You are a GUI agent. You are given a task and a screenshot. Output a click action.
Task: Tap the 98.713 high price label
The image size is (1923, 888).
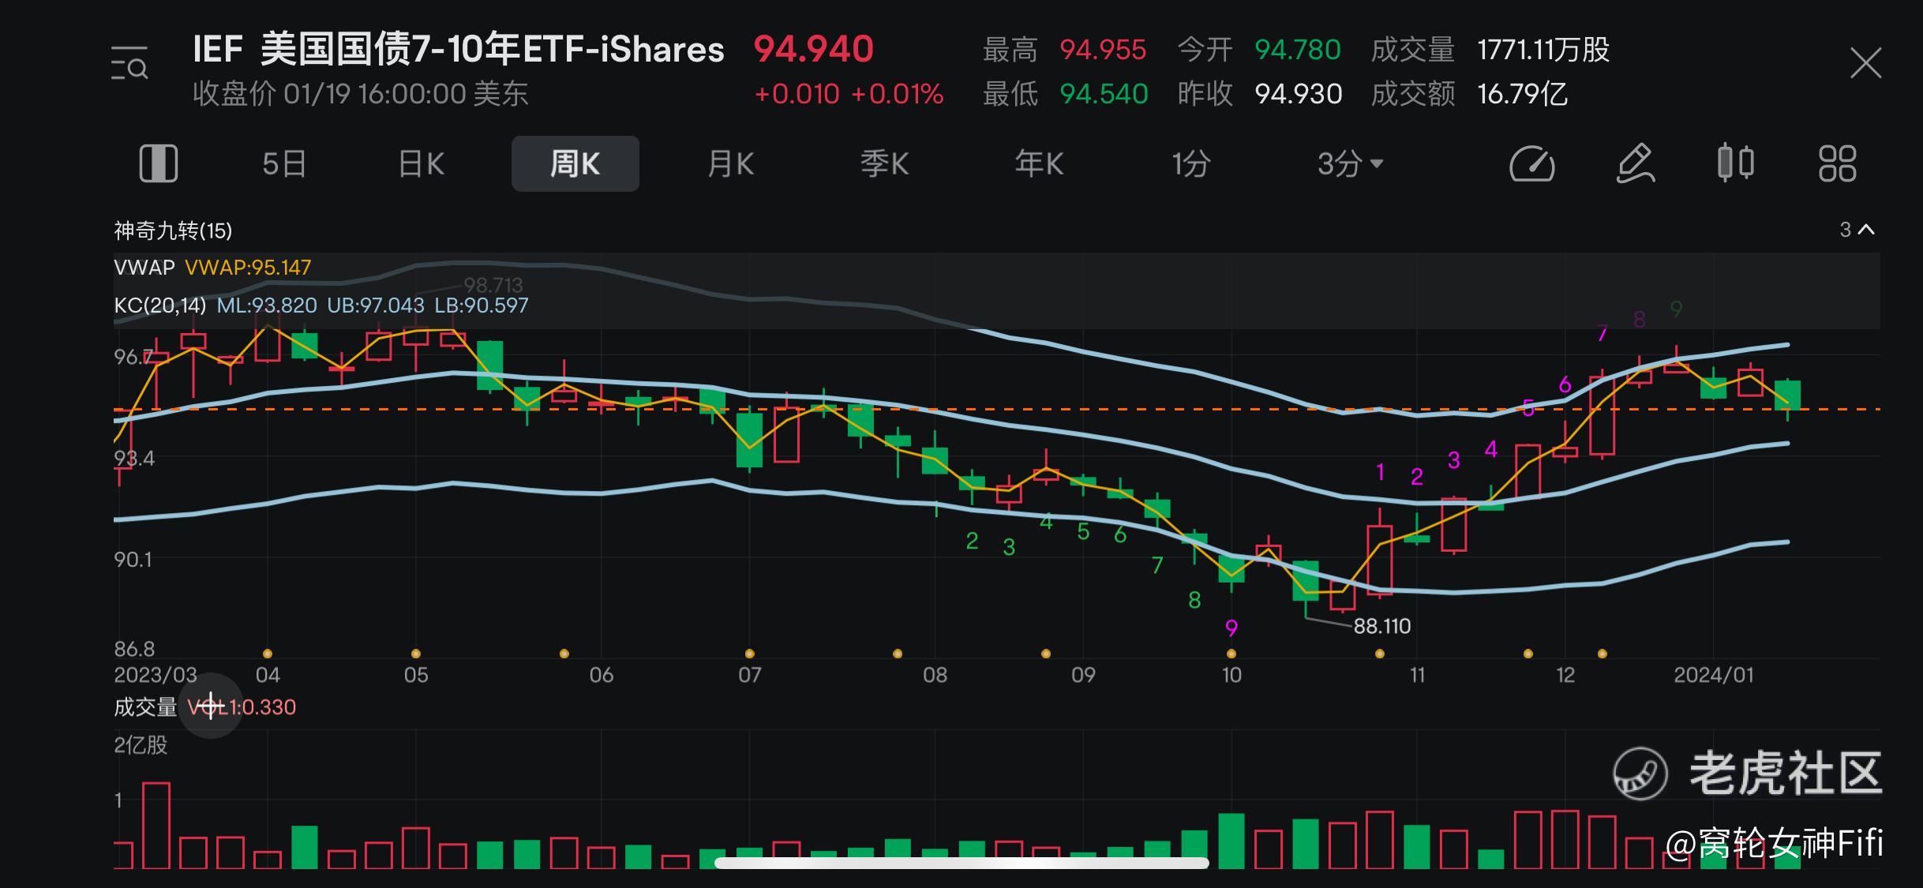(x=493, y=285)
